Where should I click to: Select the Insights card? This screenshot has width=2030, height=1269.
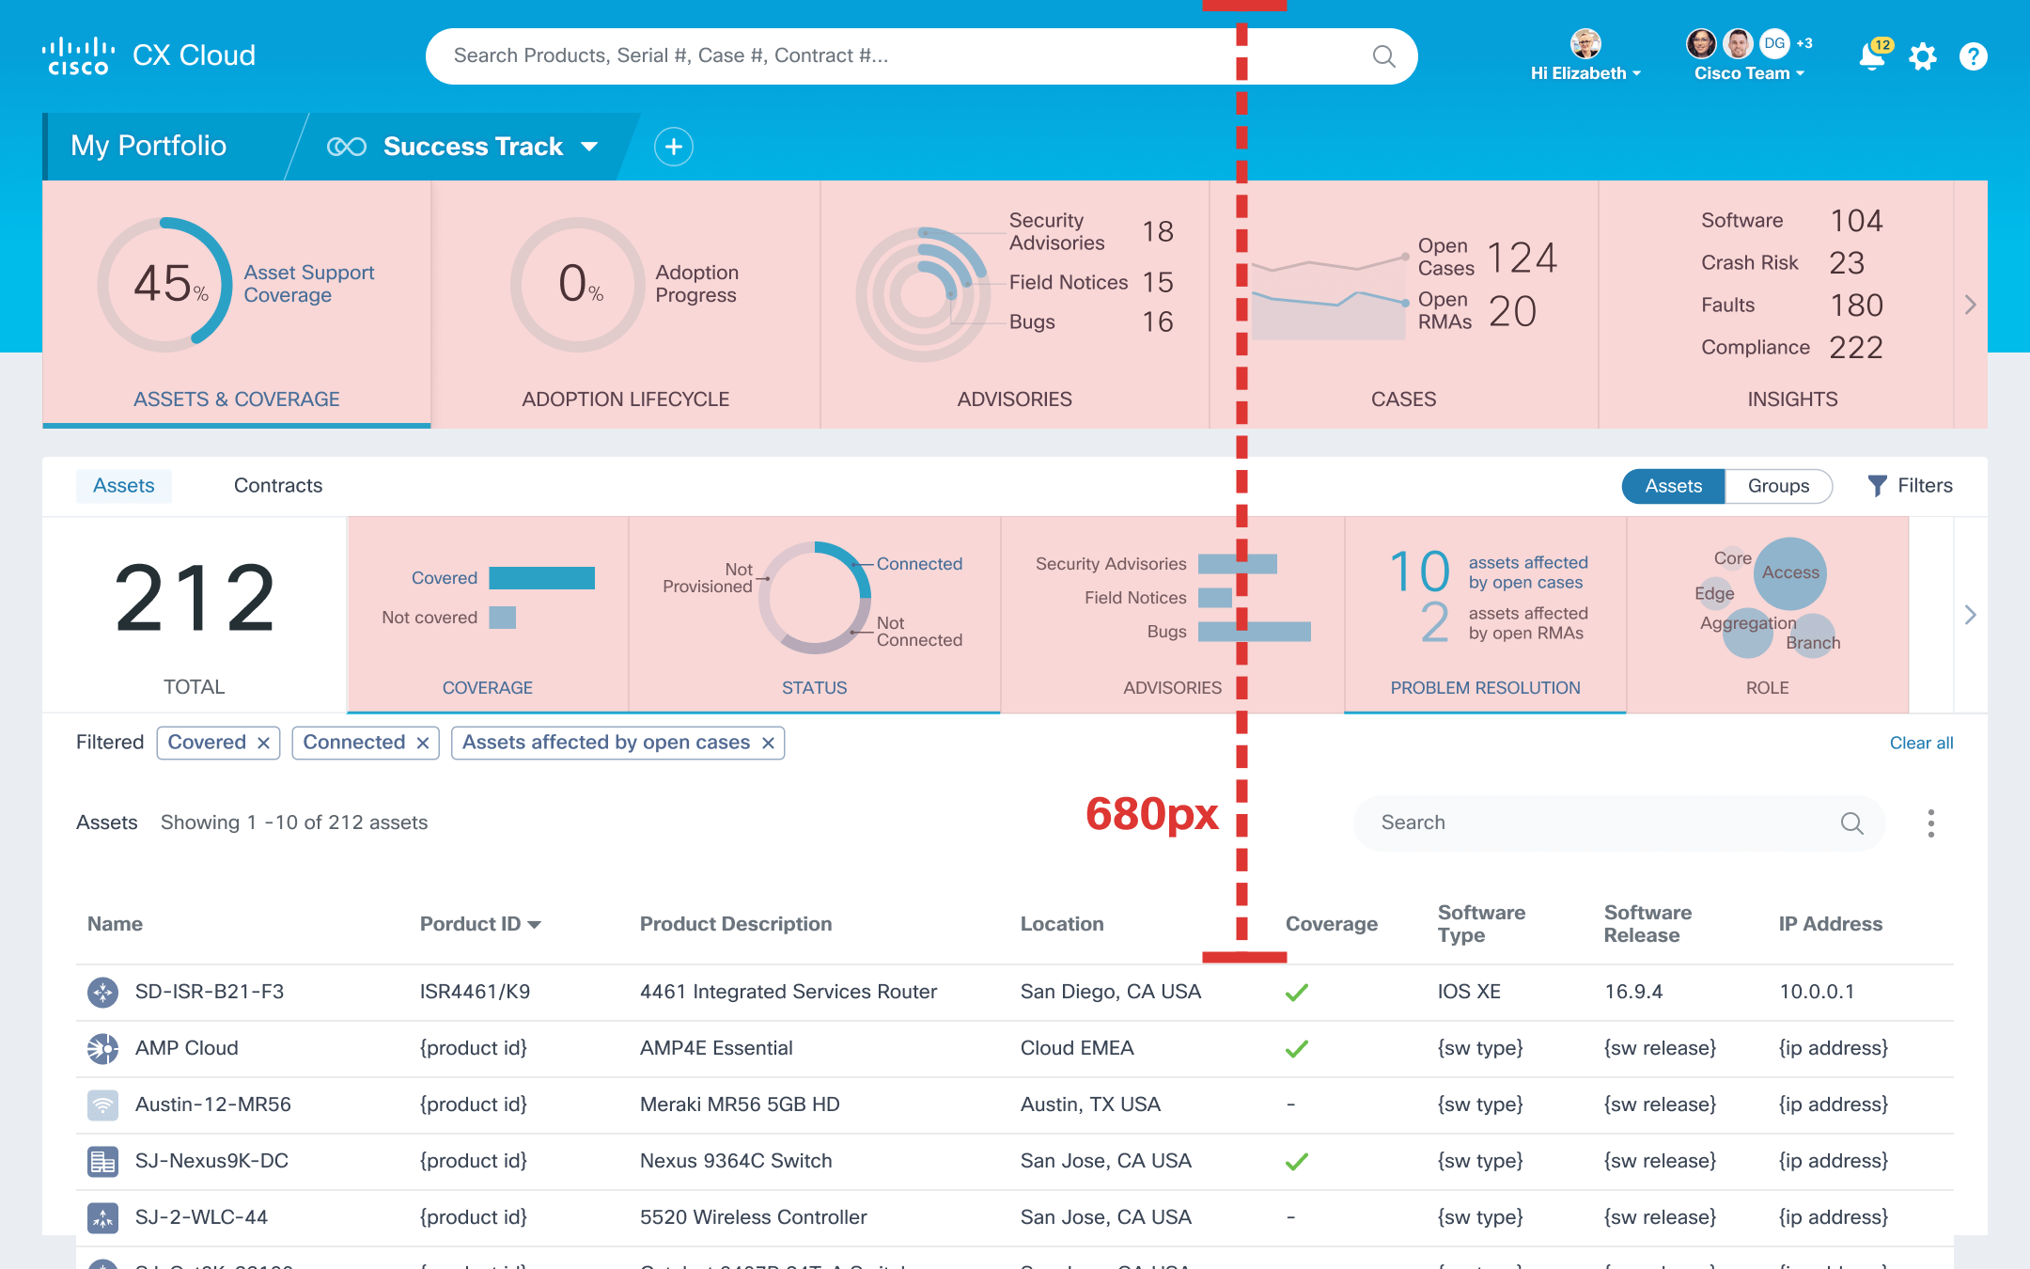1776,305
